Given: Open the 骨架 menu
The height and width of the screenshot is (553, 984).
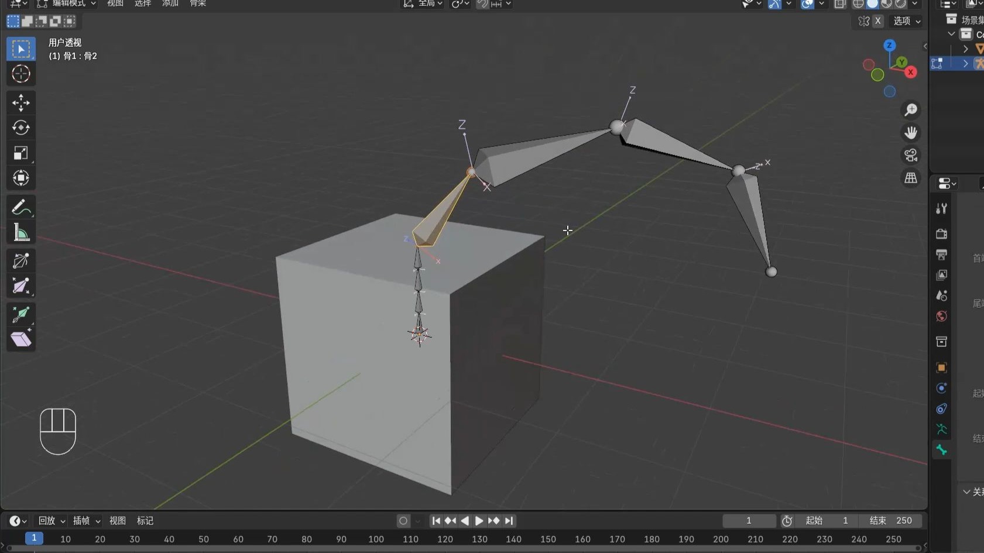Looking at the screenshot, I should 198,4.
